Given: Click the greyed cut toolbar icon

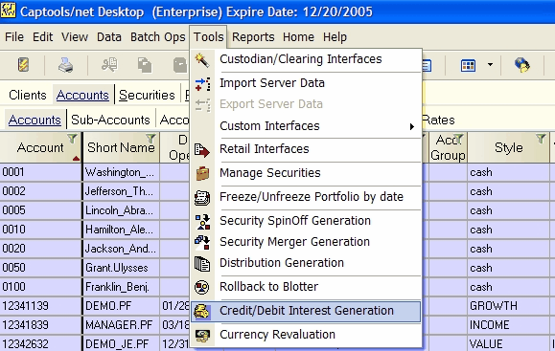Looking at the screenshot, I should click(x=109, y=65).
